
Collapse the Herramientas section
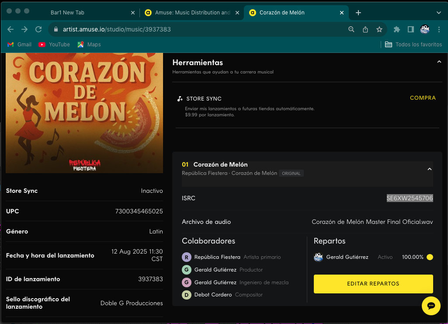439,62
